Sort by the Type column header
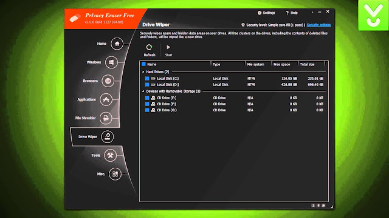The height and width of the screenshot is (218, 389). click(x=216, y=64)
